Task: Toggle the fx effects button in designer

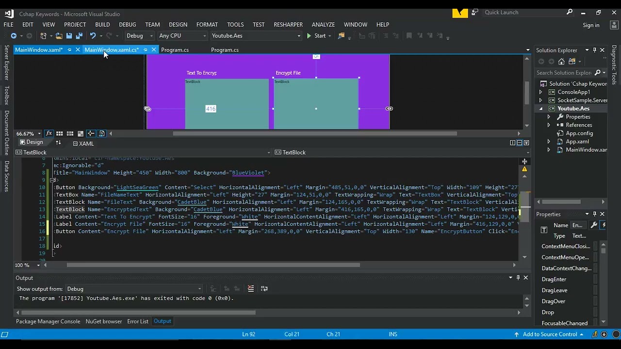Action: [49, 134]
